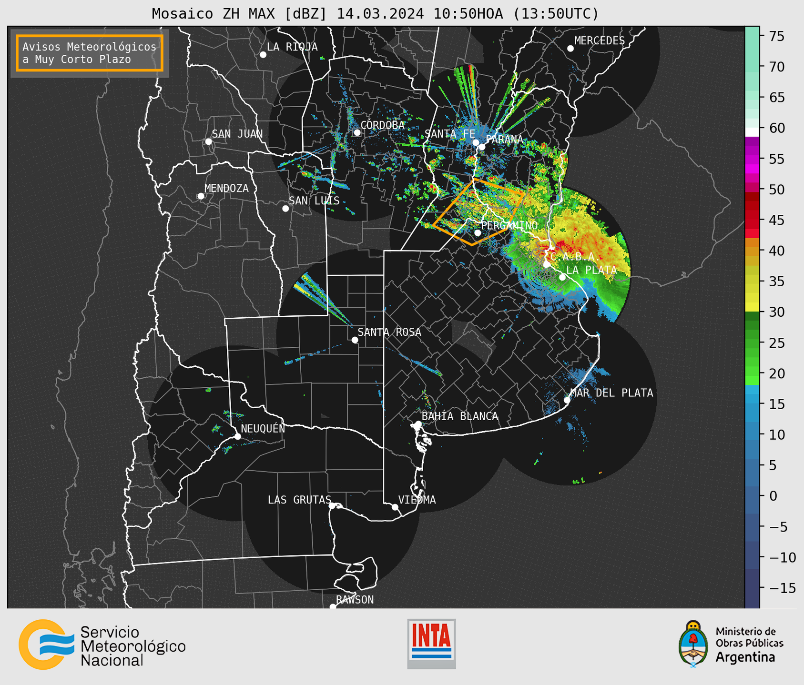
Task: Click the La Plata city marker dot
Action: pyautogui.click(x=562, y=277)
